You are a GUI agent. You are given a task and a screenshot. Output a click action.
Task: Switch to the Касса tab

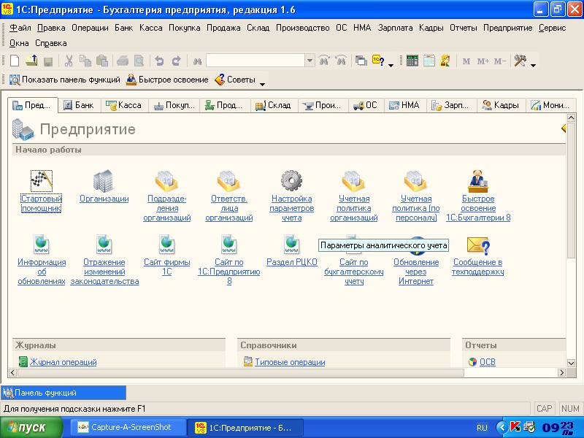pos(123,105)
